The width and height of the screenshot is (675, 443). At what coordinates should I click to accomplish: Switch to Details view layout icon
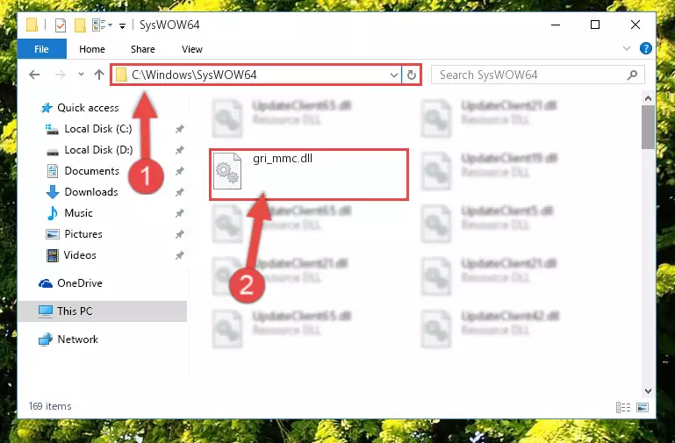[x=623, y=407]
